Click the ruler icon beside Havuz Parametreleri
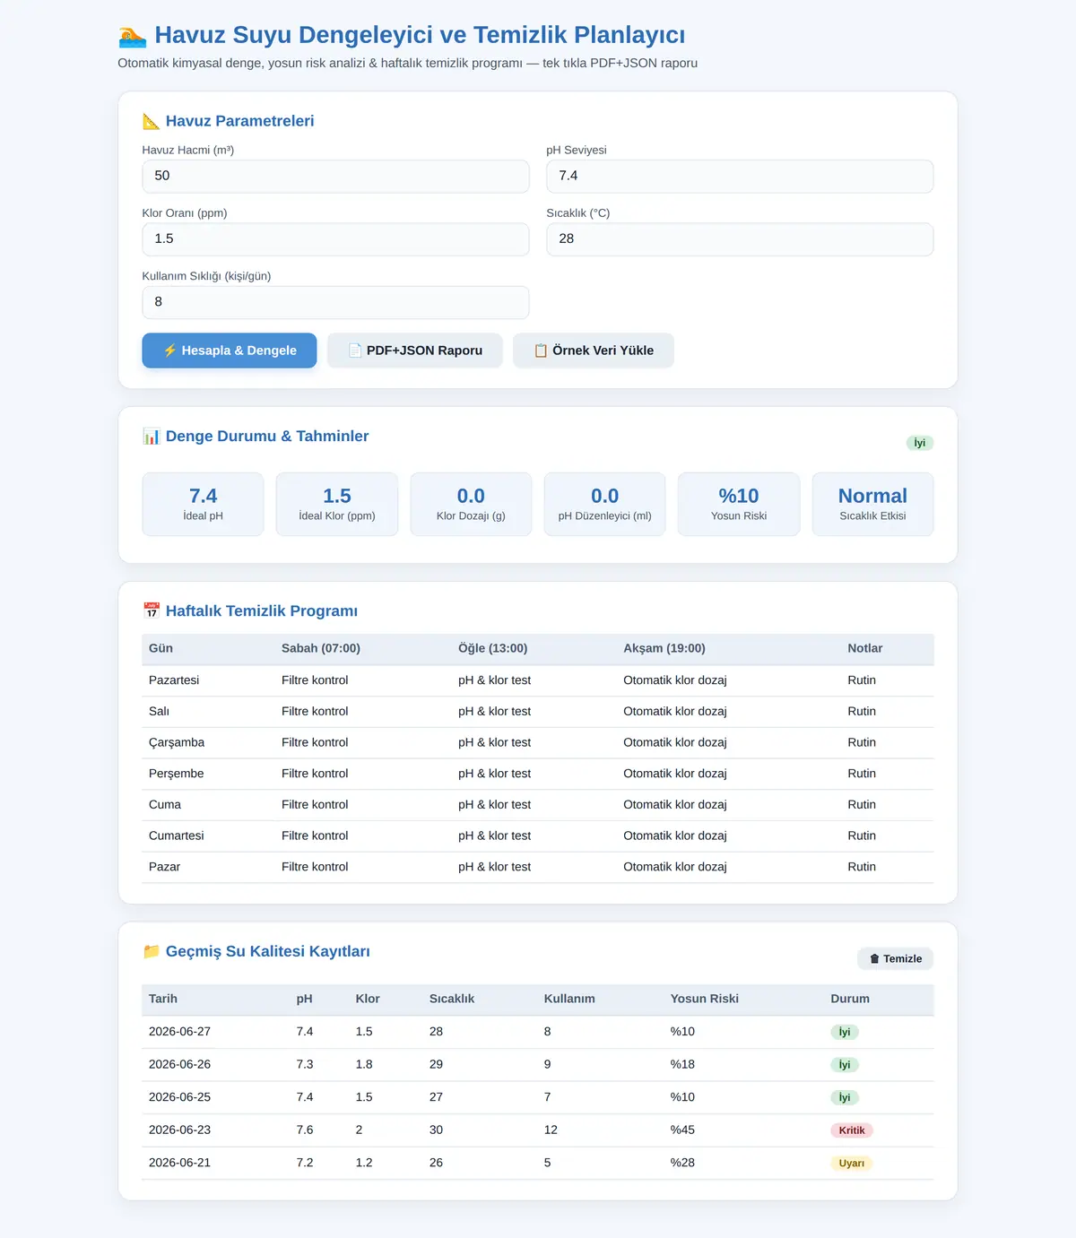Image resolution: width=1076 pixels, height=1238 pixels. pos(151,121)
